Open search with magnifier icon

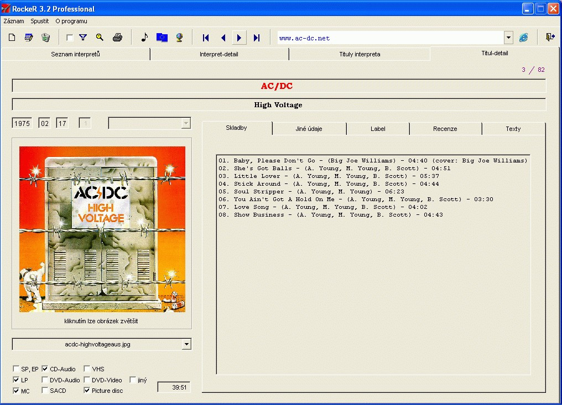coord(100,37)
